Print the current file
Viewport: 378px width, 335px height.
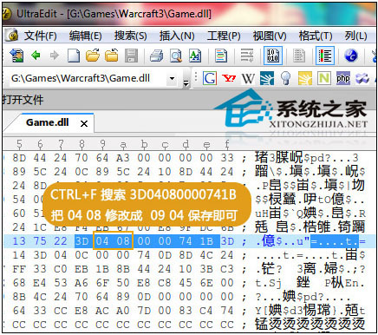(x=156, y=56)
